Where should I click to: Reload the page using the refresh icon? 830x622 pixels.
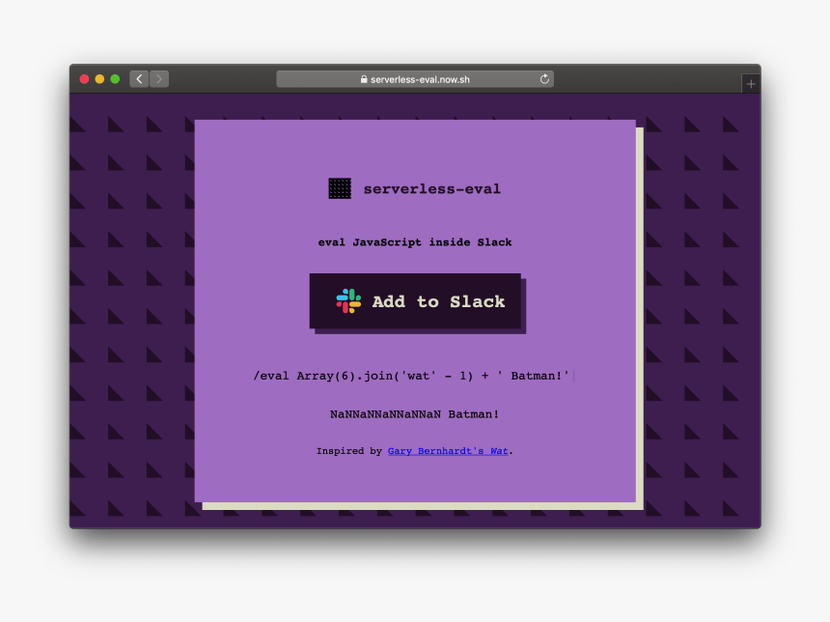coord(544,79)
